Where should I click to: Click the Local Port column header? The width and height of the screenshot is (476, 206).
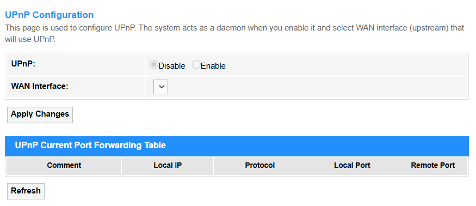[x=352, y=166]
